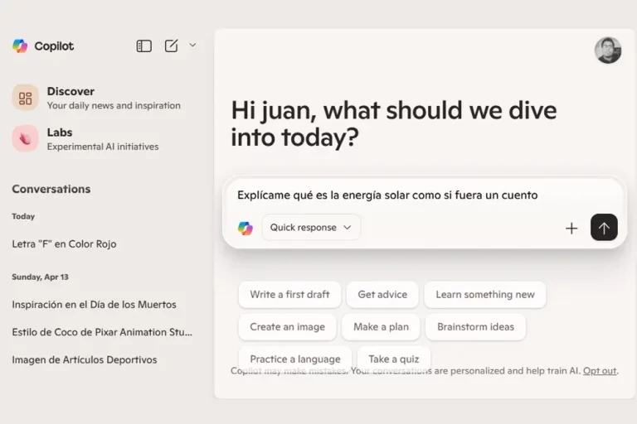Open the Discover icon tile

pyautogui.click(x=25, y=98)
